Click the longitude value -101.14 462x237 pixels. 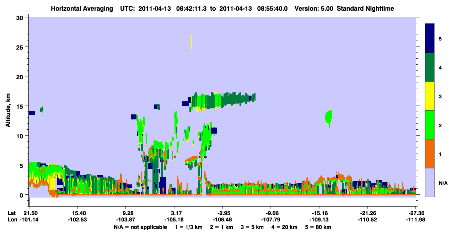point(29,220)
